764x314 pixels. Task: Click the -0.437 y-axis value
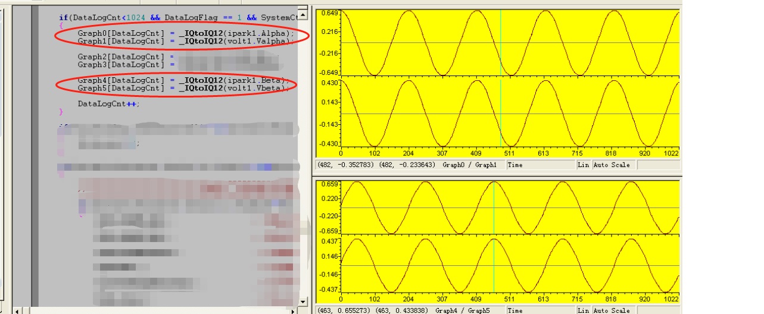point(328,289)
